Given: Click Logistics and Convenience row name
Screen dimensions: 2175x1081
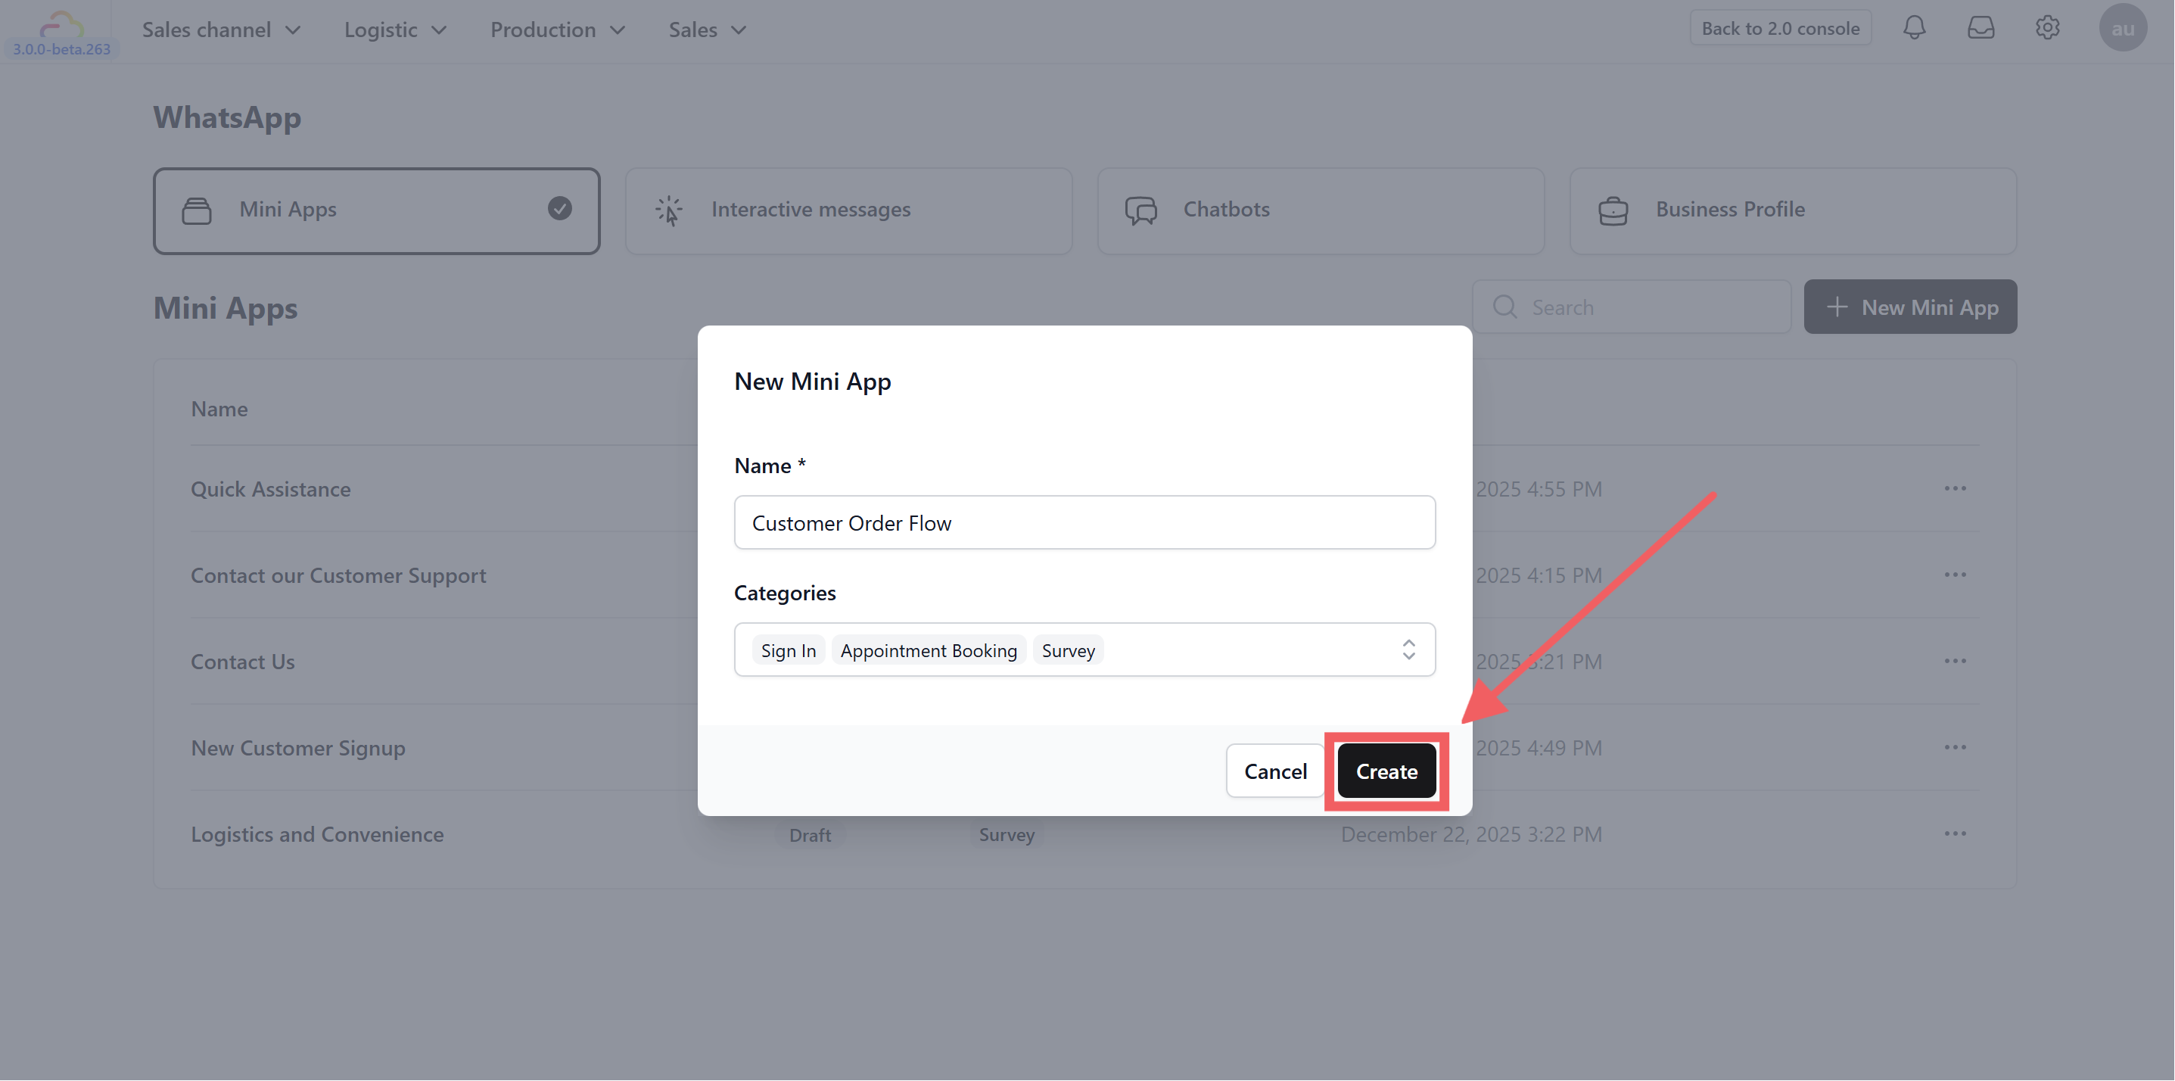Looking at the screenshot, I should 316,834.
